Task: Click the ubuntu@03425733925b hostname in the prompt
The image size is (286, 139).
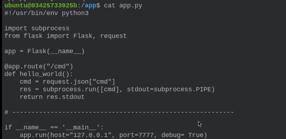Action: point(40,5)
